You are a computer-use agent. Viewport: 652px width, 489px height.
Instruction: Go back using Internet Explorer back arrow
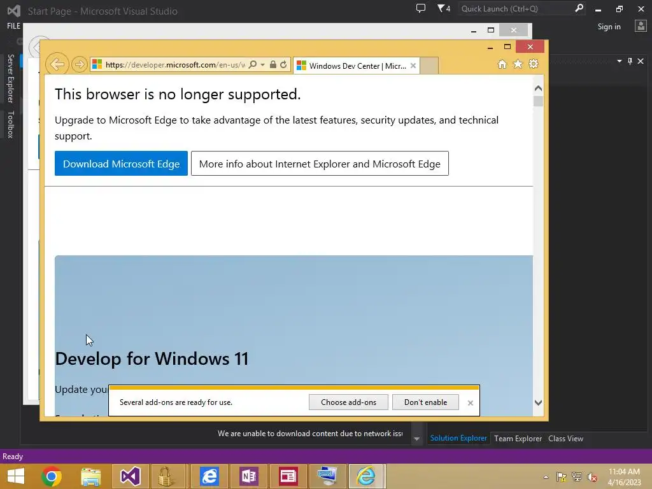coord(57,64)
